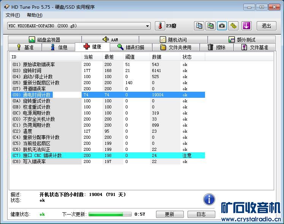Select the (07) 寻道错误率 row
Viewport: 284px width, 224px height.
[x=108, y=89]
